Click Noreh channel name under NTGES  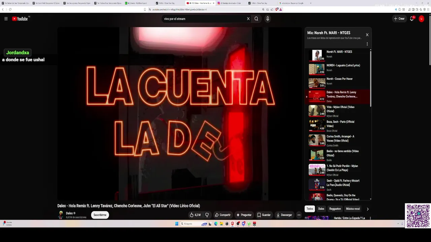tap(329, 57)
